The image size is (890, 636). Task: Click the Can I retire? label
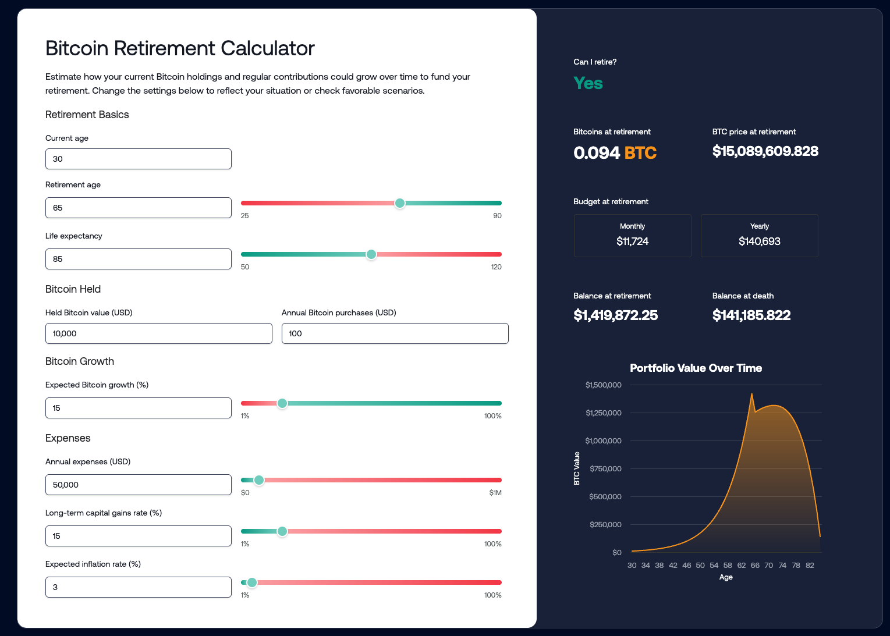click(x=595, y=62)
